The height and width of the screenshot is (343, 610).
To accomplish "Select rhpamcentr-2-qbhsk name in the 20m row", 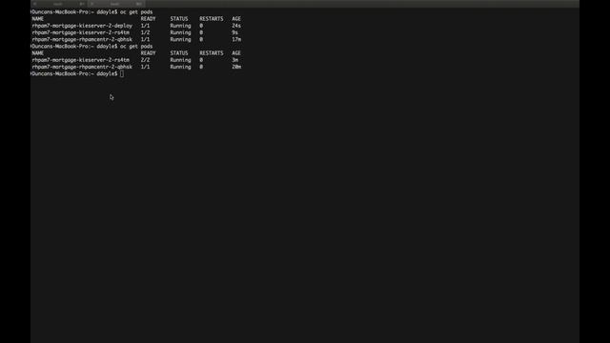I will [82, 67].
